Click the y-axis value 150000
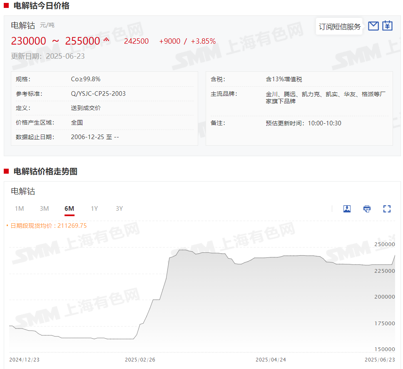Screen dimensions: 403x369 (385, 349)
